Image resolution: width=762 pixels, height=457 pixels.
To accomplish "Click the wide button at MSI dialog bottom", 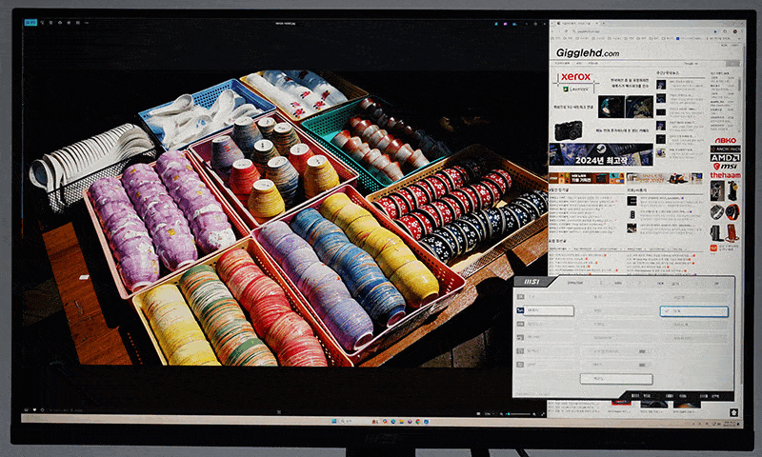I will [x=616, y=378].
